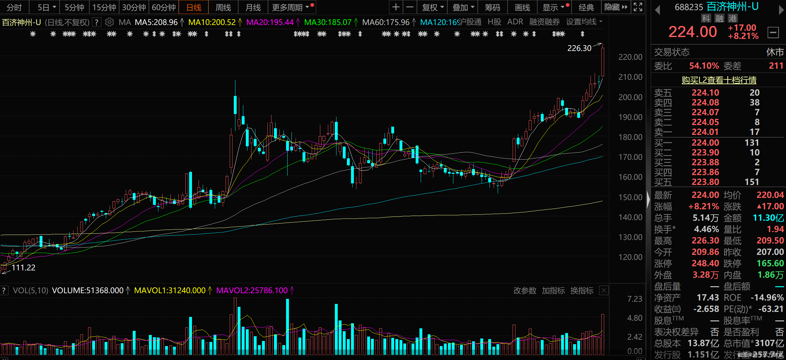Screen dimensions: 786x360
Task: Click the 沪股通 link
Action: (470, 22)
